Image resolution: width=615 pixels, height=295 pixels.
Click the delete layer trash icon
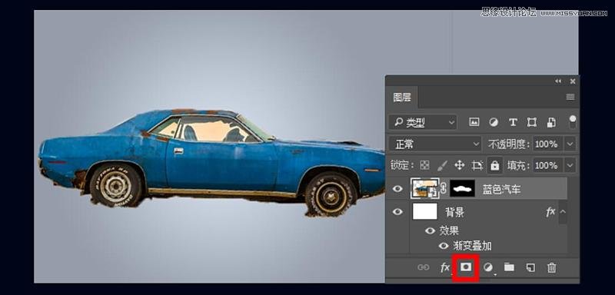pos(551,267)
